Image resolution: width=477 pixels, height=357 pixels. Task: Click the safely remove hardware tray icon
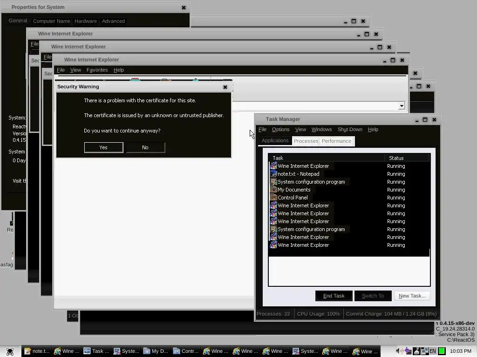tap(408, 351)
